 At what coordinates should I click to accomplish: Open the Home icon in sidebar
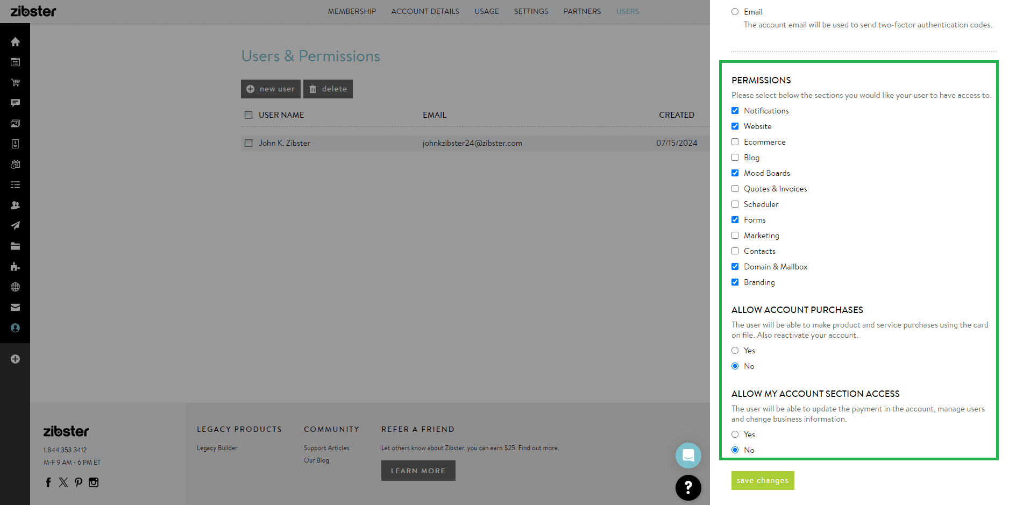[x=15, y=42]
